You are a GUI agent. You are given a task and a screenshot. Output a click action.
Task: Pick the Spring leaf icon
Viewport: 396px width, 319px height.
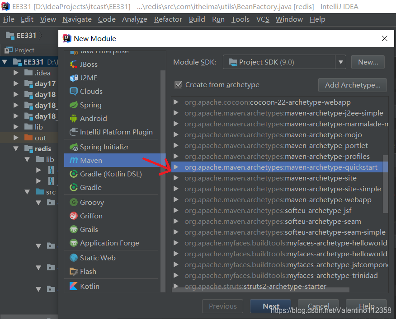point(74,105)
